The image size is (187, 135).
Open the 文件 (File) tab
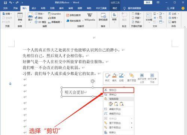[x=5, y=8]
